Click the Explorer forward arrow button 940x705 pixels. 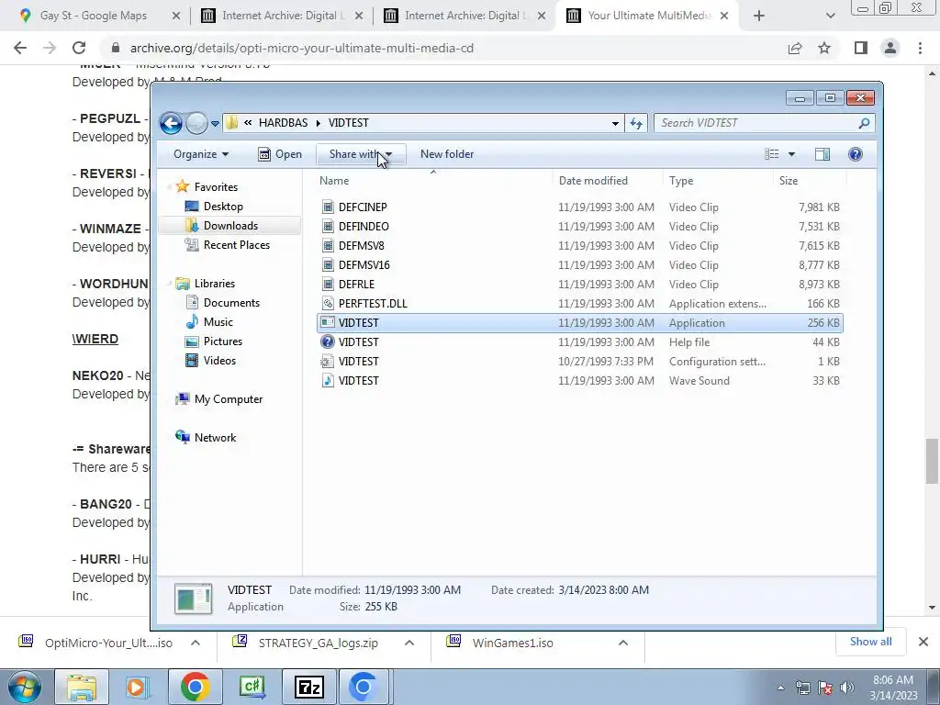pos(196,123)
